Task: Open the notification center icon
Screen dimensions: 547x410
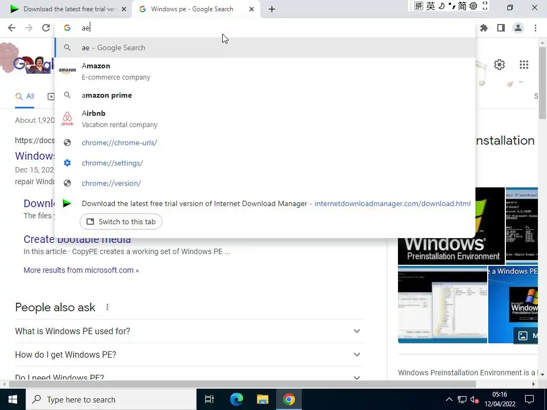Action: 529,399
